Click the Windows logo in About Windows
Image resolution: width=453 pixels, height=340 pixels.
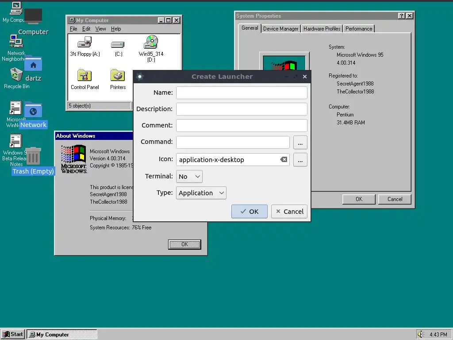(x=74, y=159)
